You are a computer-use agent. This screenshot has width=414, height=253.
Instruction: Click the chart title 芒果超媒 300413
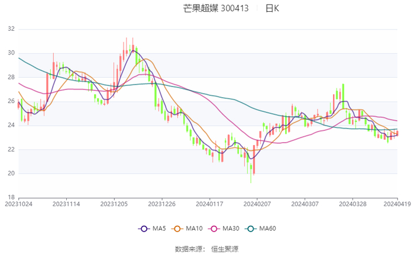[x=215, y=8]
